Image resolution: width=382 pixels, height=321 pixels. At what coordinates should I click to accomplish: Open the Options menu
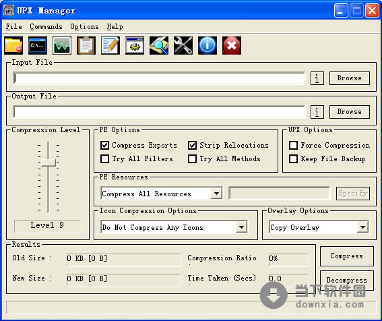click(84, 26)
